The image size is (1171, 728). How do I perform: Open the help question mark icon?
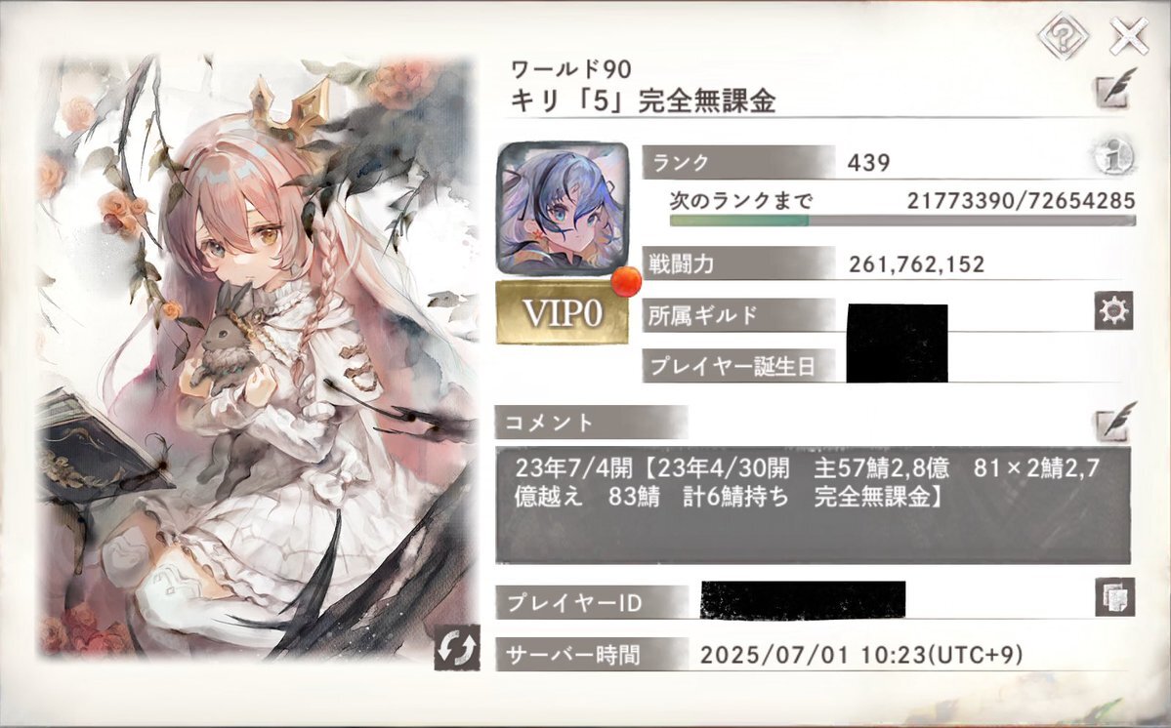[x=1063, y=35]
